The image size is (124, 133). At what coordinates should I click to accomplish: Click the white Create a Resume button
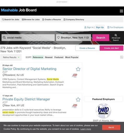tap(87, 48)
